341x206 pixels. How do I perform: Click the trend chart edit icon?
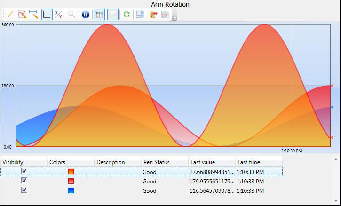pyautogui.click(x=22, y=15)
